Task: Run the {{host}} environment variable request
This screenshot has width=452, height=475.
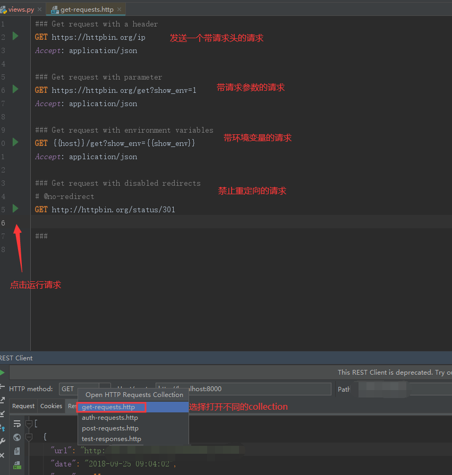Action: pos(15,142)
